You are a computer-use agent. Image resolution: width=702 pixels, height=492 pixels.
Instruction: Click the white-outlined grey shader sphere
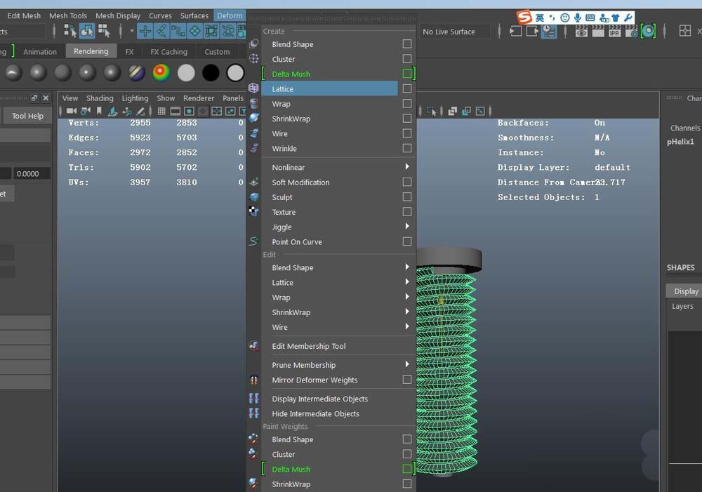235,72
